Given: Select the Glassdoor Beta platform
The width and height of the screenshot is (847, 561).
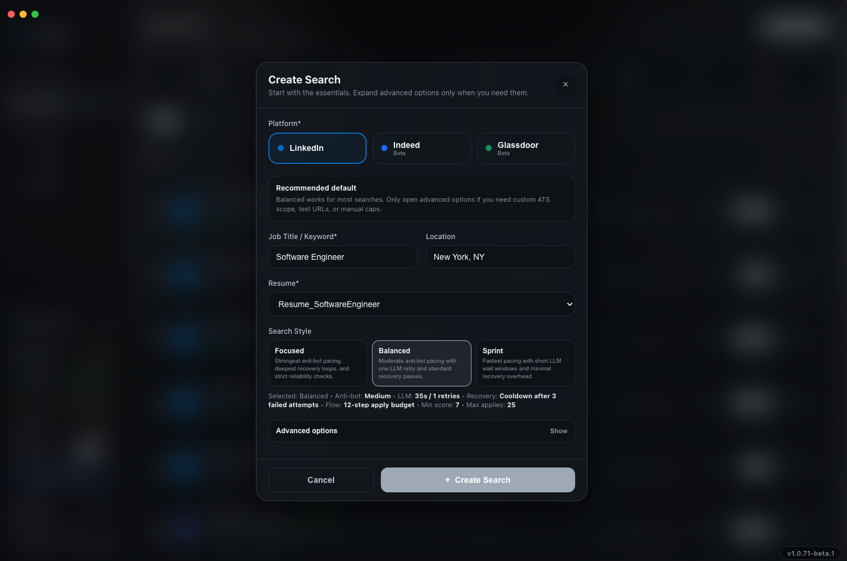Looking at the screenshot, I should tap(525, 148).
